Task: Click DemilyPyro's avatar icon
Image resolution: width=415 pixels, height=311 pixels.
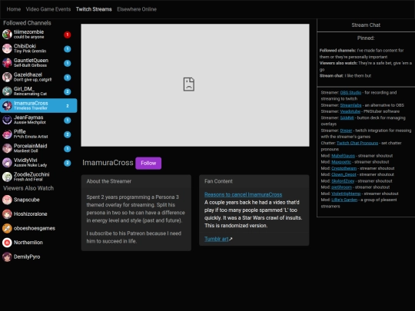Action: [x=7, y=256]
